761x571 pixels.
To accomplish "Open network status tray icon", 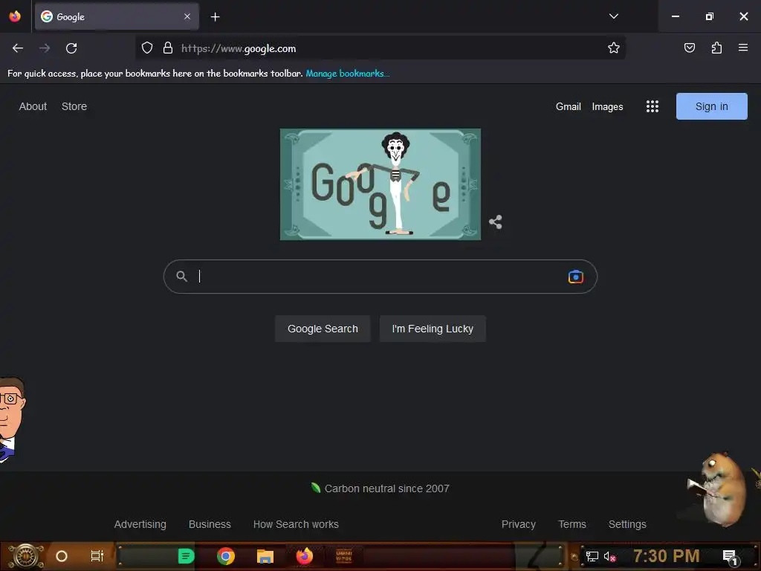I will tap(592, 556).
